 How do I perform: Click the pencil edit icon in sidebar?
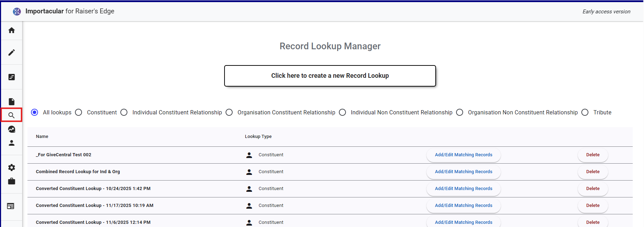click(x=12, y=52)
